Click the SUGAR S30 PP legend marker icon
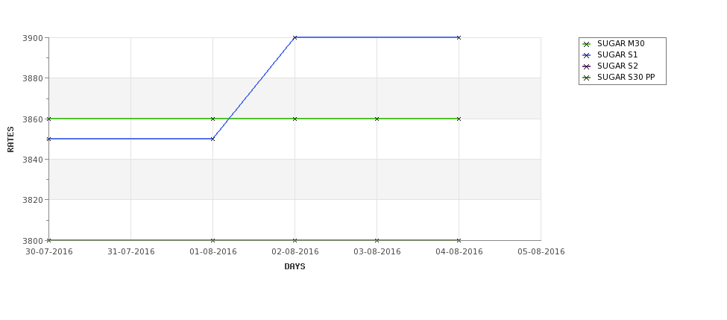 [587, 78]
